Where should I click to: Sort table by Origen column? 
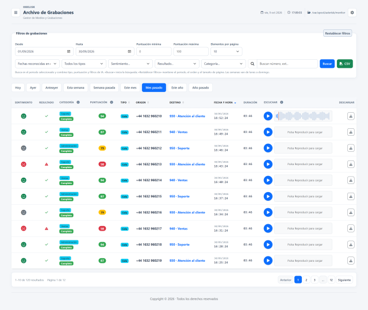point(142,102)
